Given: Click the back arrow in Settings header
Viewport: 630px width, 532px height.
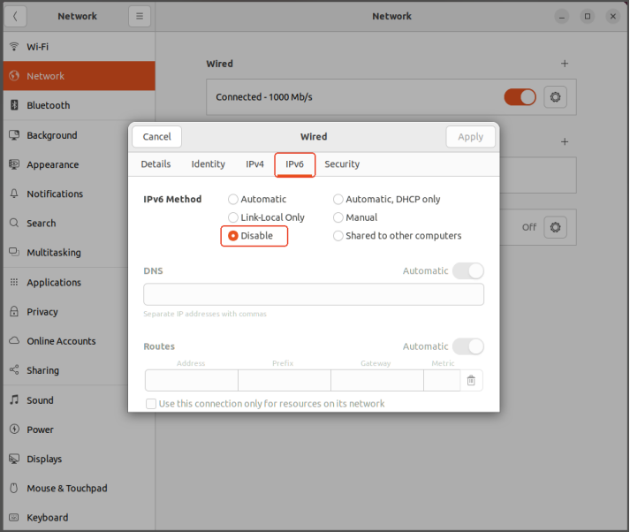Looking at the screenshot, I should [16, 16].
